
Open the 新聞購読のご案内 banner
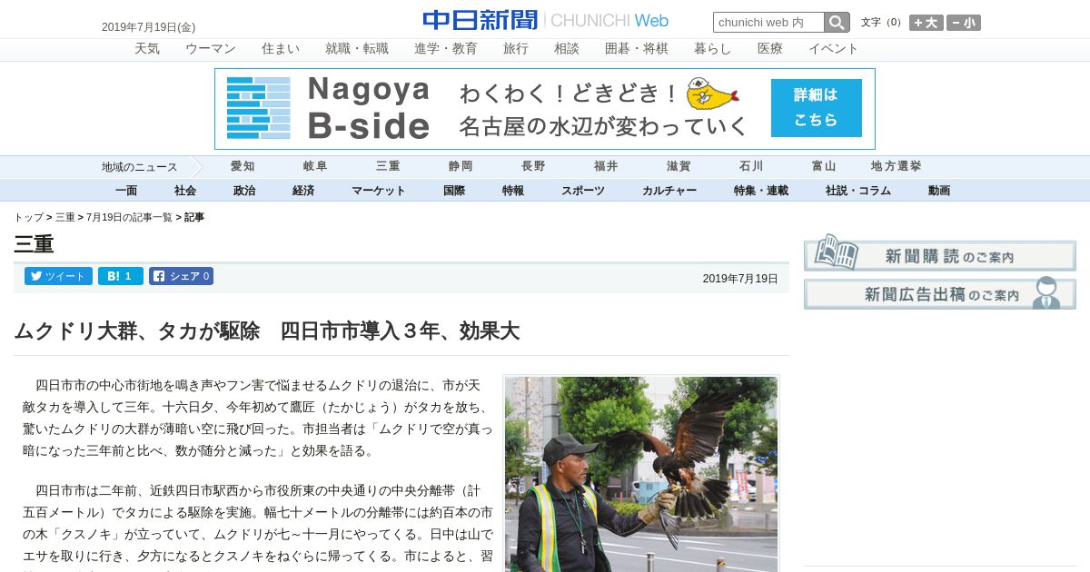click(940, 253)
